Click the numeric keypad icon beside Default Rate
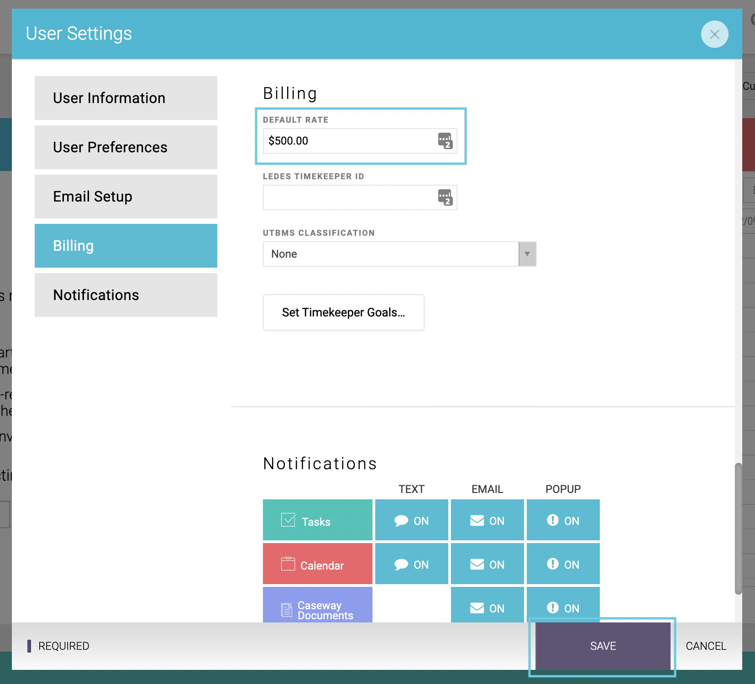The width and height of the screenshot is (755, 684). (x=445, y=141)
